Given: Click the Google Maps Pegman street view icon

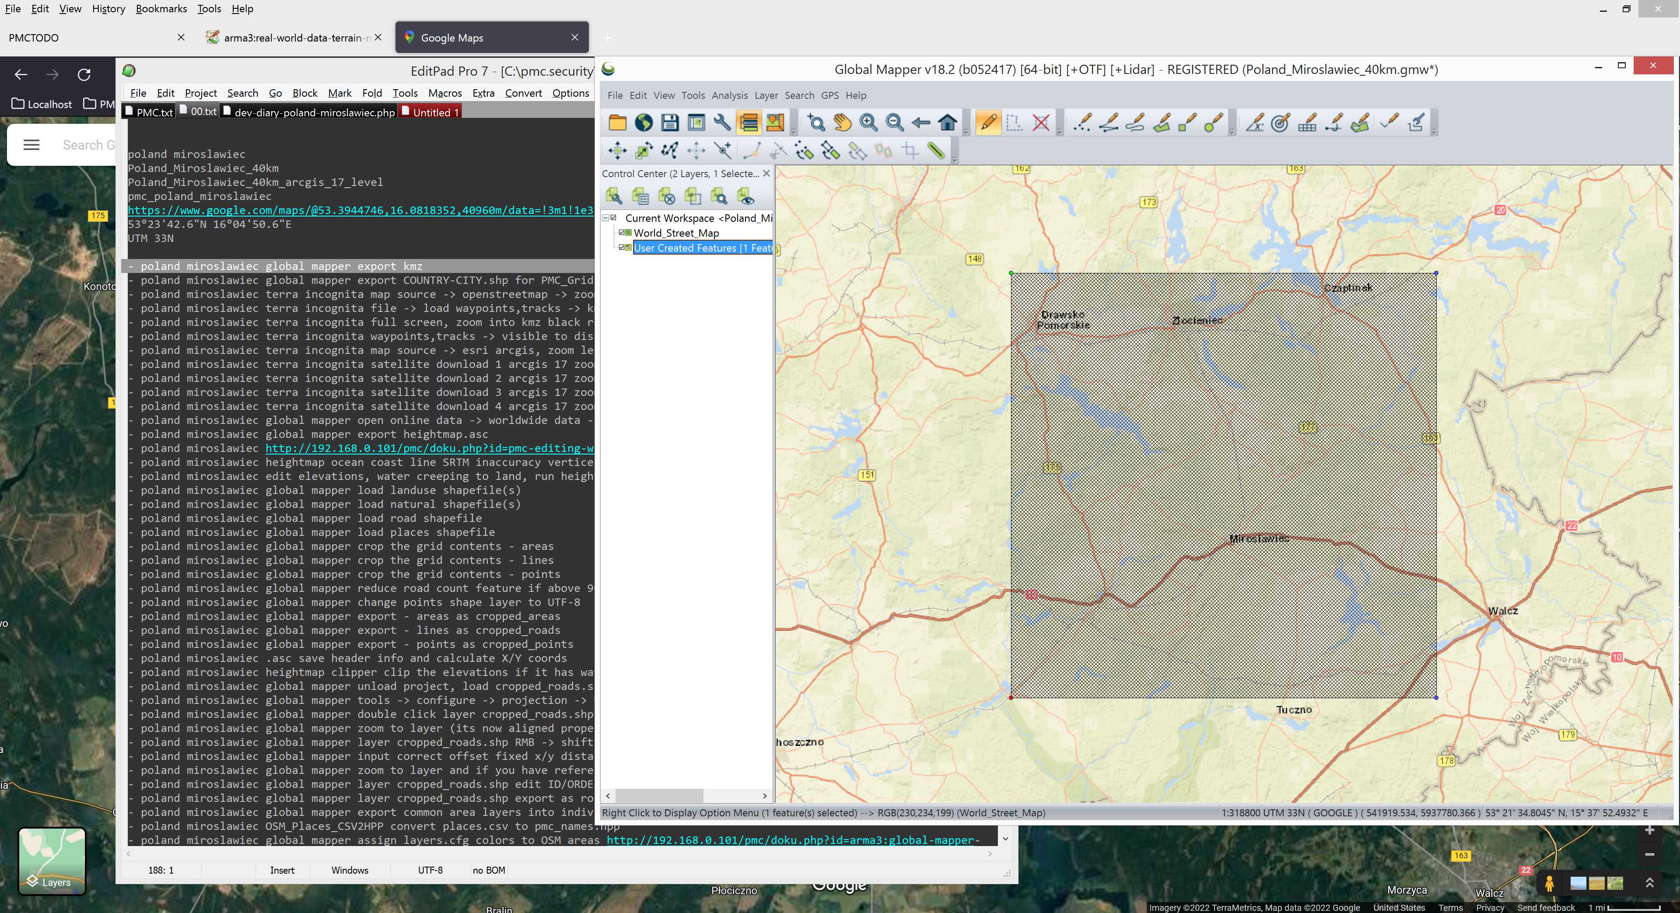Looking at the screenshot, I should (x=1549, y=884).
